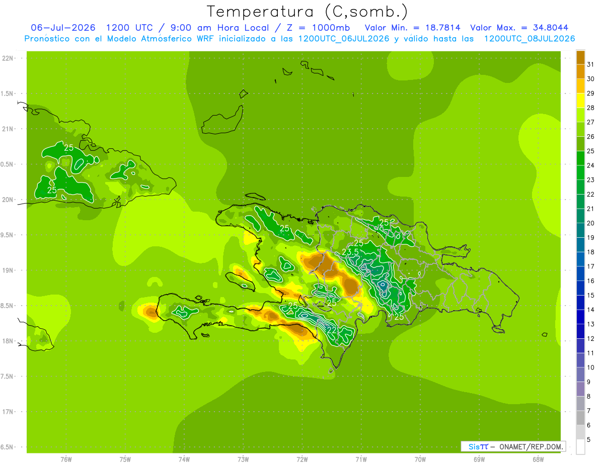This screenshot has width=604, height=466.
Task: Click the "68W" longitude axis label
Action: pos(538,459)
